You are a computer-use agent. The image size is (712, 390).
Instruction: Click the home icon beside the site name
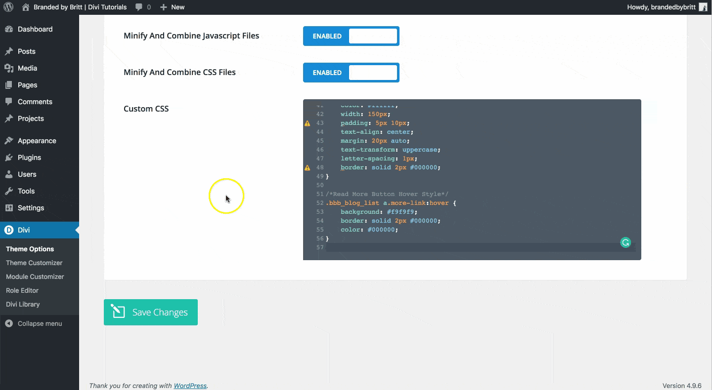click(26, 7)
